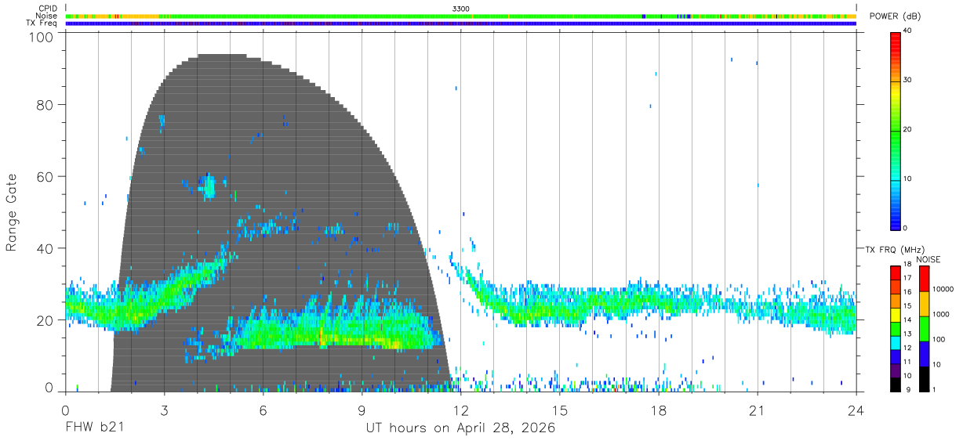Click the 24 label on the UT hours axis

click(x=856, y=410)
